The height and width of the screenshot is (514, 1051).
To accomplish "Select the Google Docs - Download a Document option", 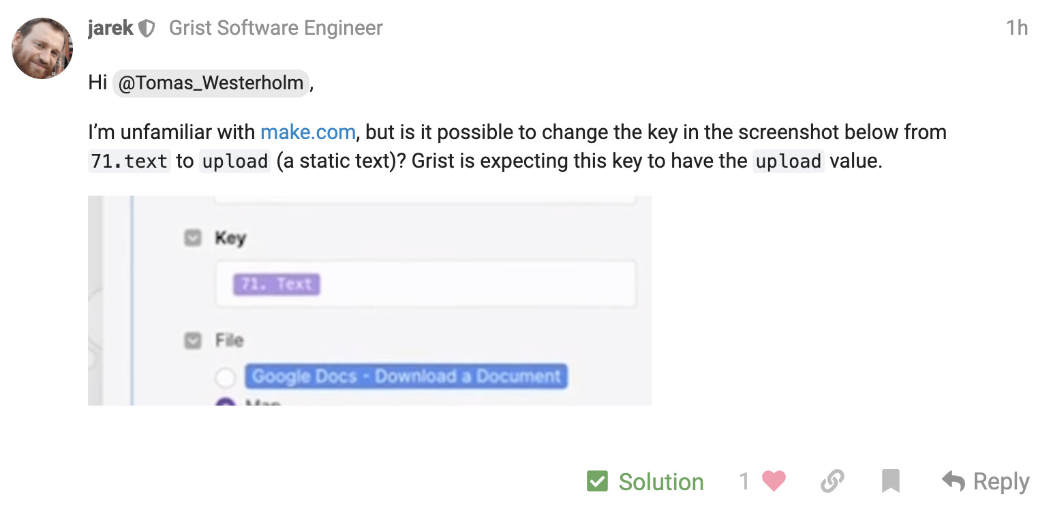I will (406, 376).
